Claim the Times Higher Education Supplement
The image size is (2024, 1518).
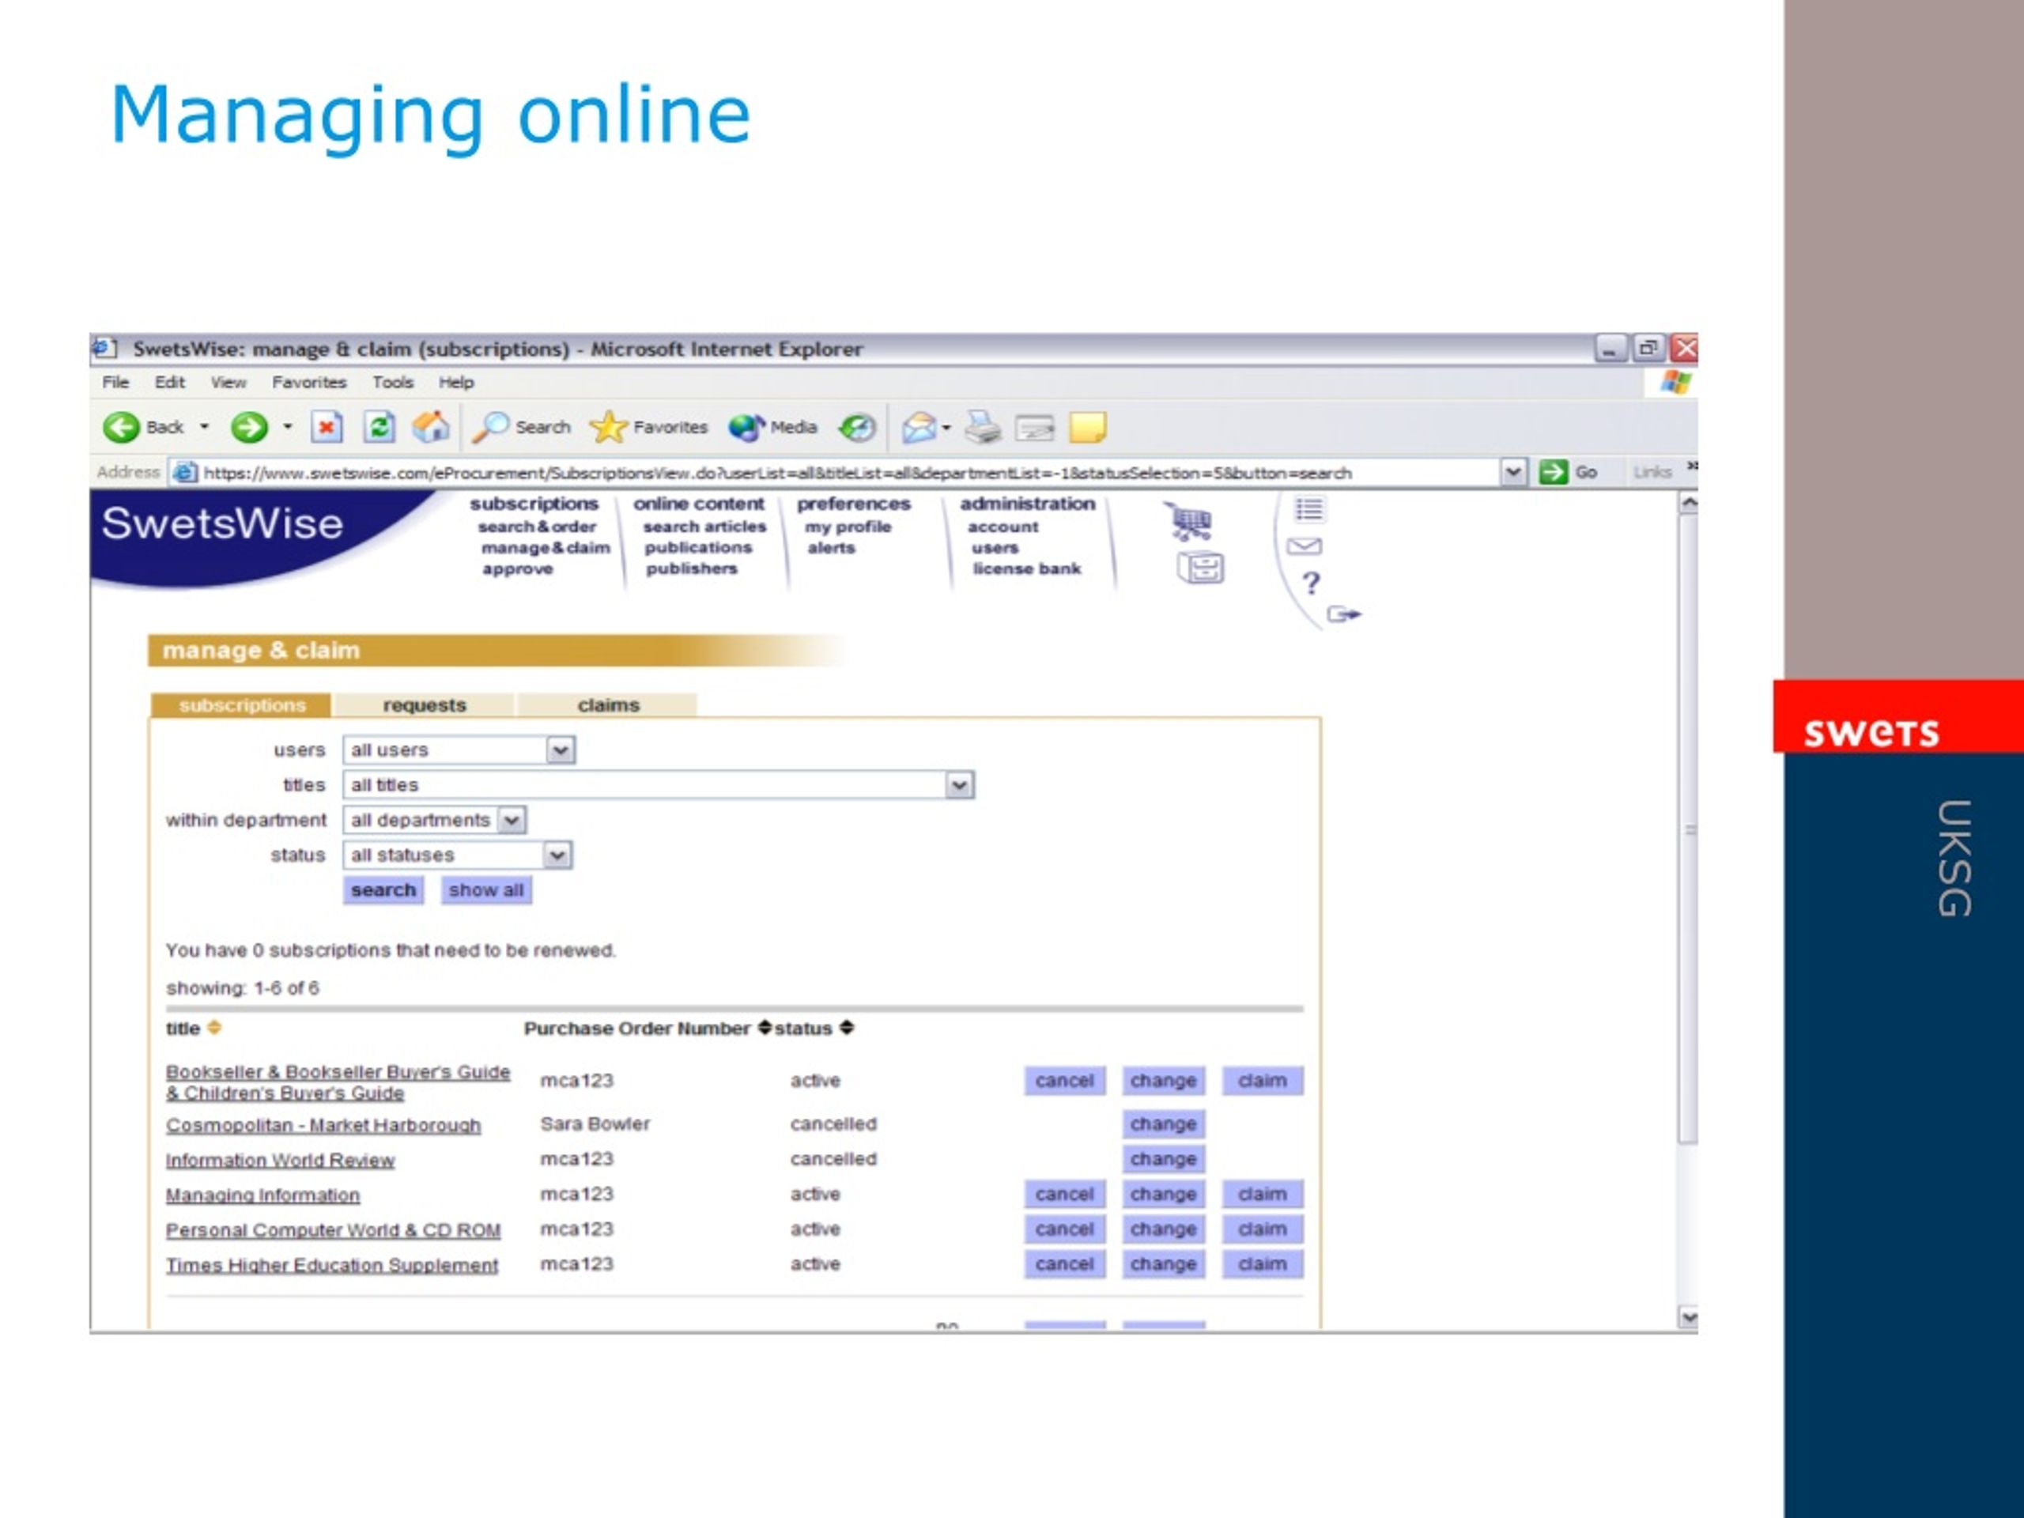[1263, 1263]
